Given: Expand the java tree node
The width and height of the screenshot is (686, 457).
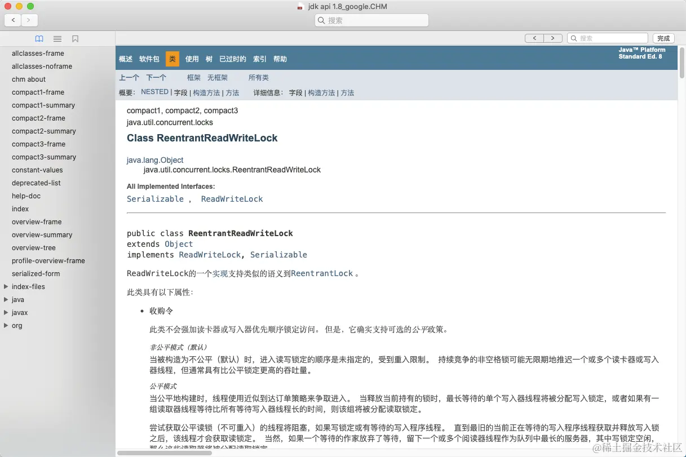Looking at the screenshot, I should (x=6, y=300).
